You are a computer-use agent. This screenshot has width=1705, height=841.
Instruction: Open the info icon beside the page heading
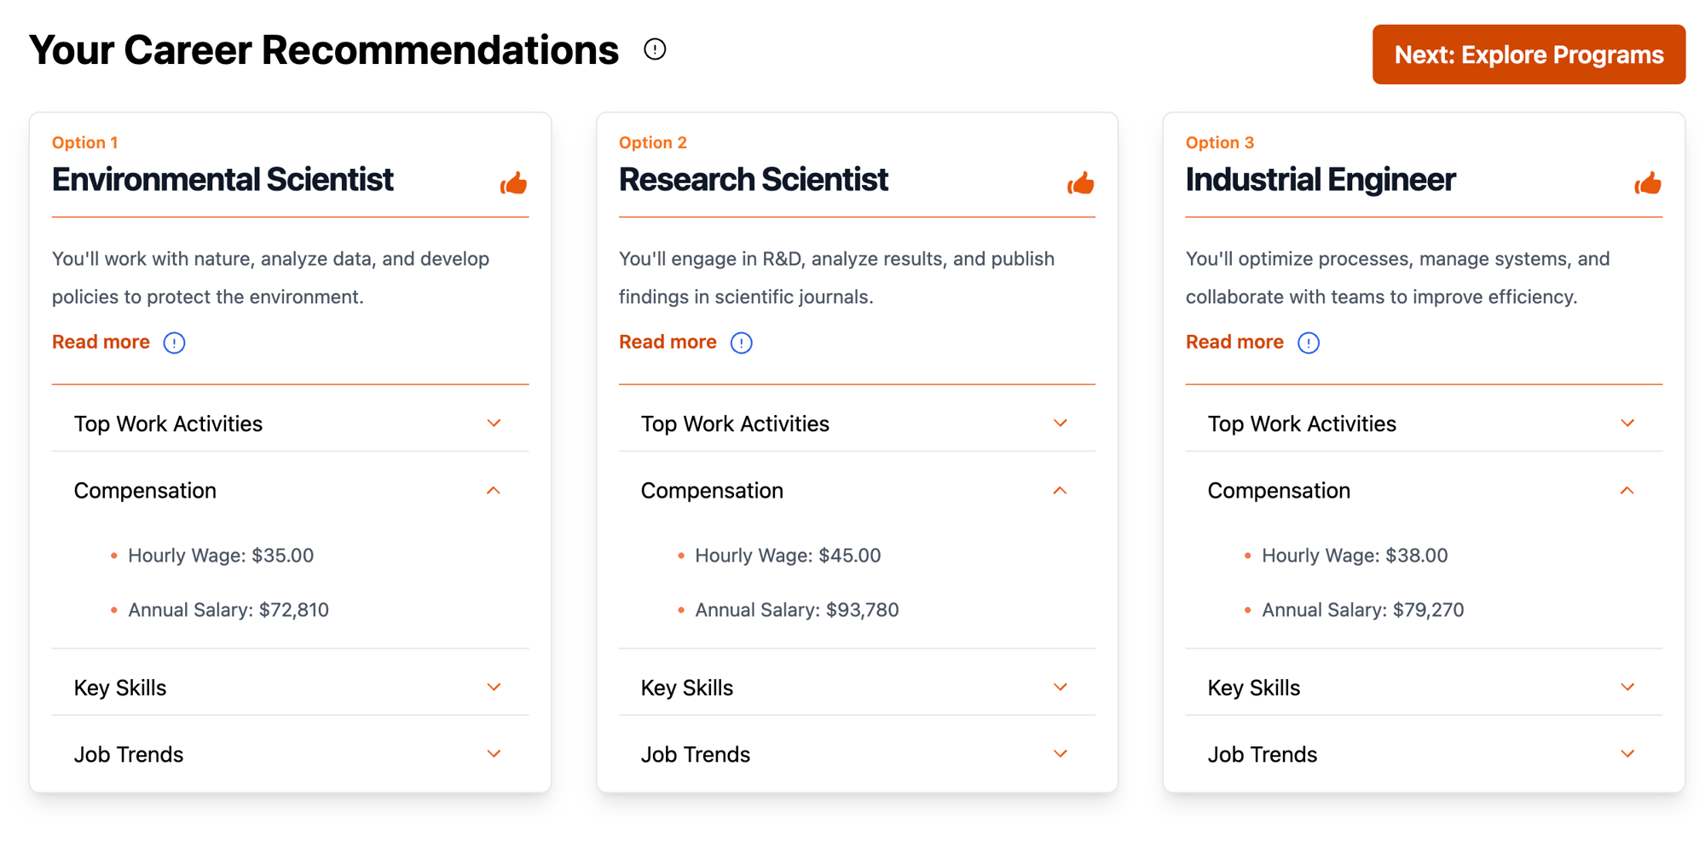pyautogui.click(x=655, y=49)
